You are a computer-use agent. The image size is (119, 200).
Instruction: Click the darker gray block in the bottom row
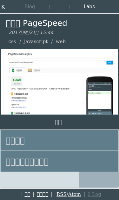coord(99,180)
